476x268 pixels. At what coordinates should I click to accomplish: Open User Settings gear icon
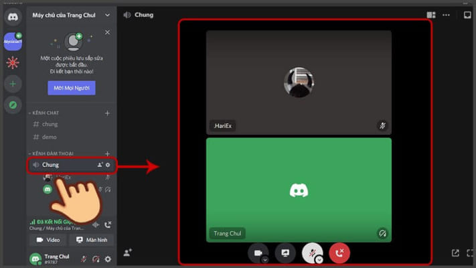point(108,259)
